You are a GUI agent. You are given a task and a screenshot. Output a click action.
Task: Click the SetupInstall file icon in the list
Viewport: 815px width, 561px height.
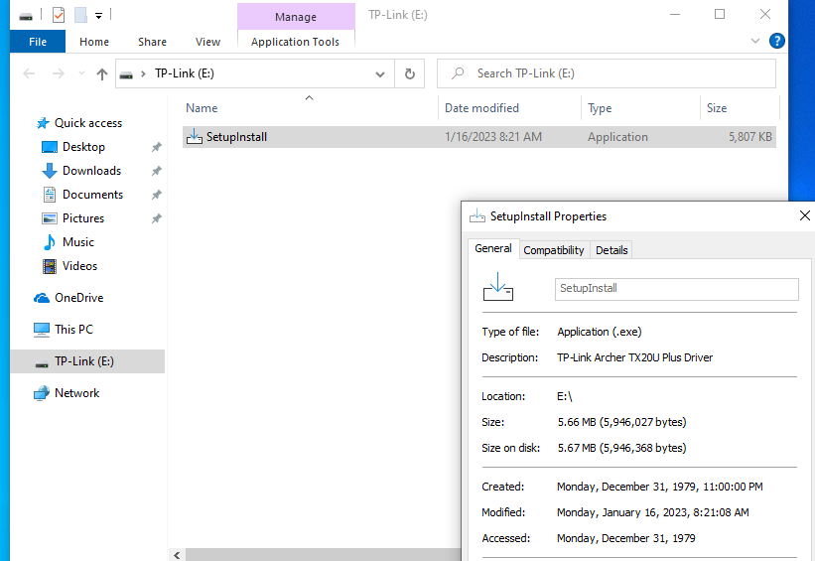pyautogui.click(x=195, y=136)
